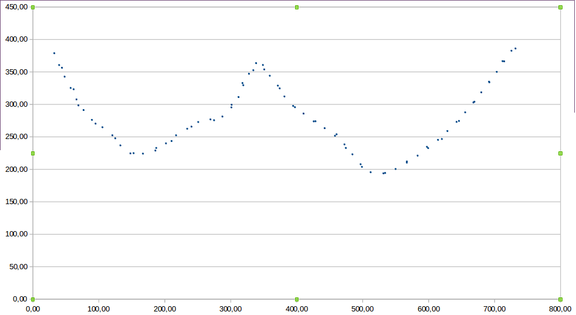Viewport: 576px width, 315px height.
Task: Select the 100,00 label on the X axis
Action: 99,309
